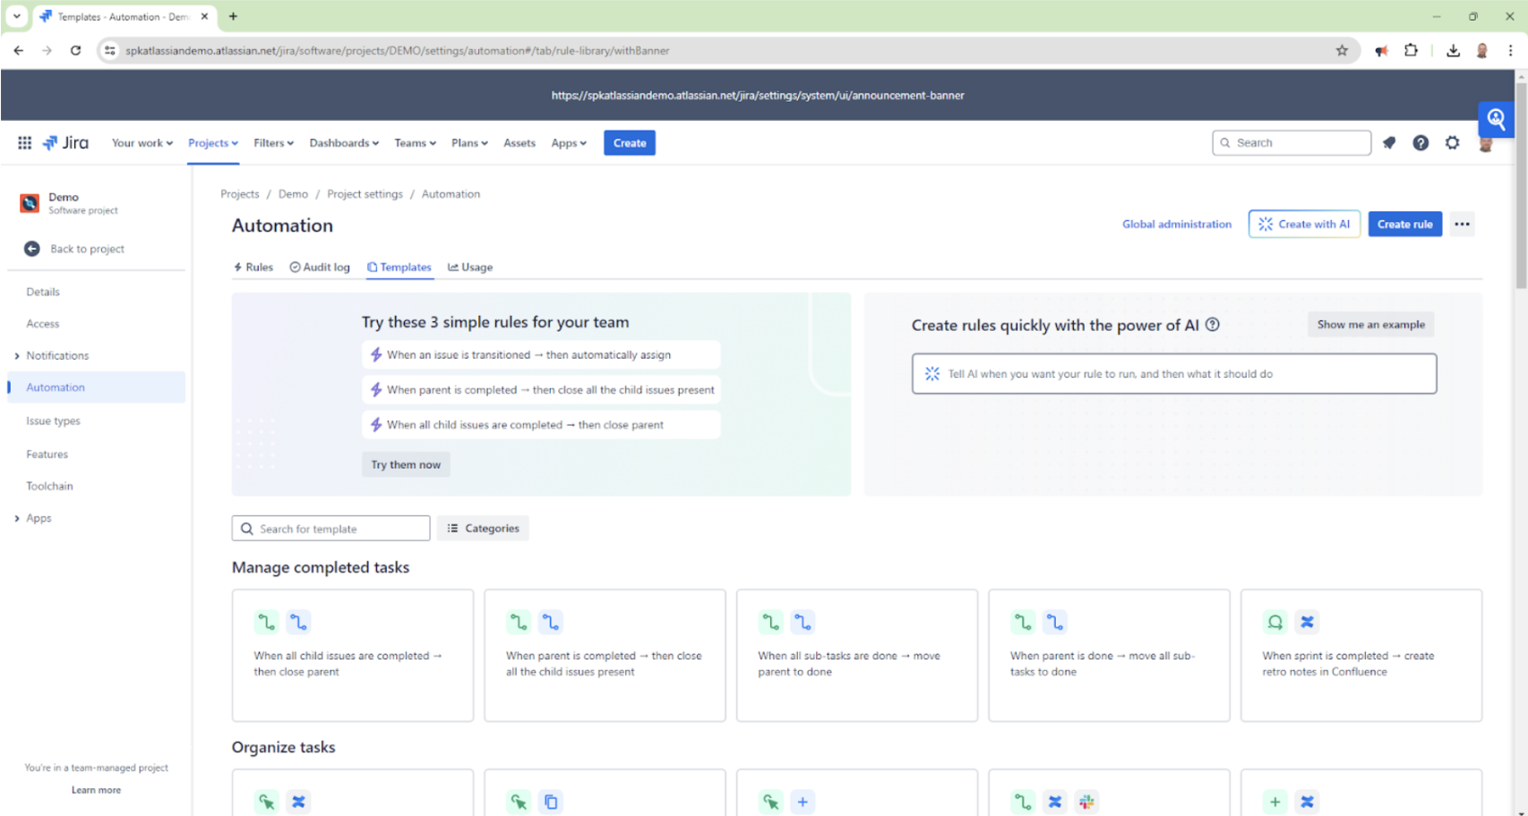Click the Search for template field
Image resolution: width=1528 pixels, height=816 pixels.
331,529
